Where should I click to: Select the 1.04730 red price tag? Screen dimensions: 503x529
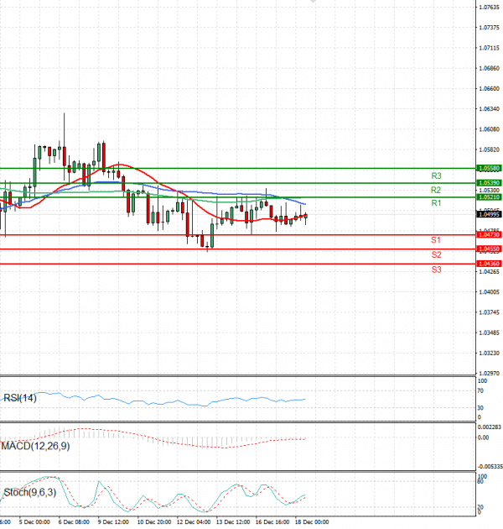(x=489, y=235)
